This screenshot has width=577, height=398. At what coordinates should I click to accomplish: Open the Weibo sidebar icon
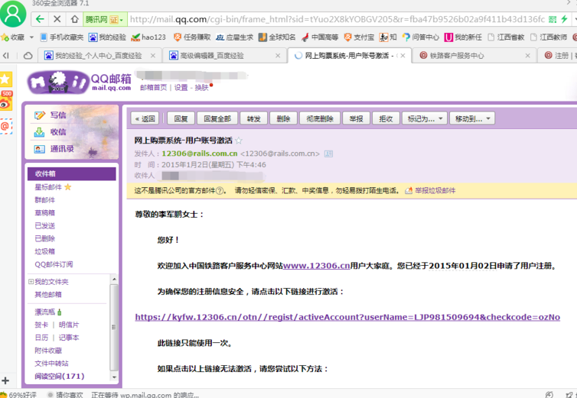click(6, 100)
